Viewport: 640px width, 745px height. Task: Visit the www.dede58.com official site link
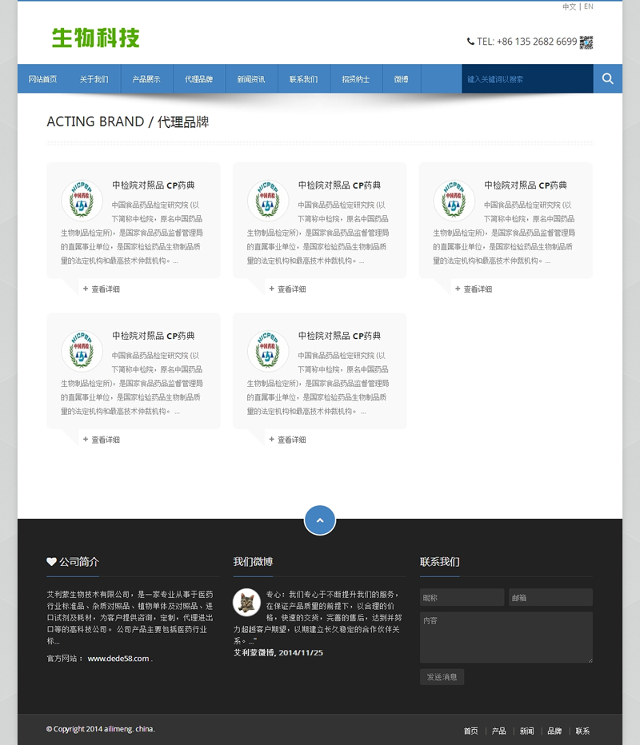pyautogui.click(x=118, y=659)
